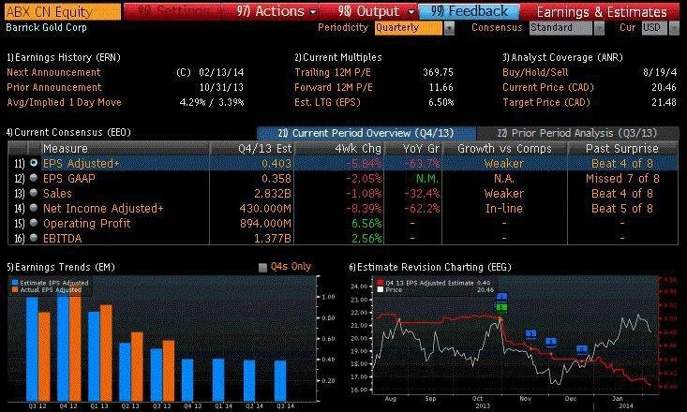Select the Sales radio button
Screen dimensions: 687x412
(x=34, y=193)
